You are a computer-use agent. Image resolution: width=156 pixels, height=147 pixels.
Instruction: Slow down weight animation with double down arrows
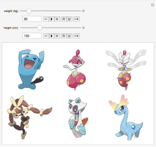pos(70,19)
